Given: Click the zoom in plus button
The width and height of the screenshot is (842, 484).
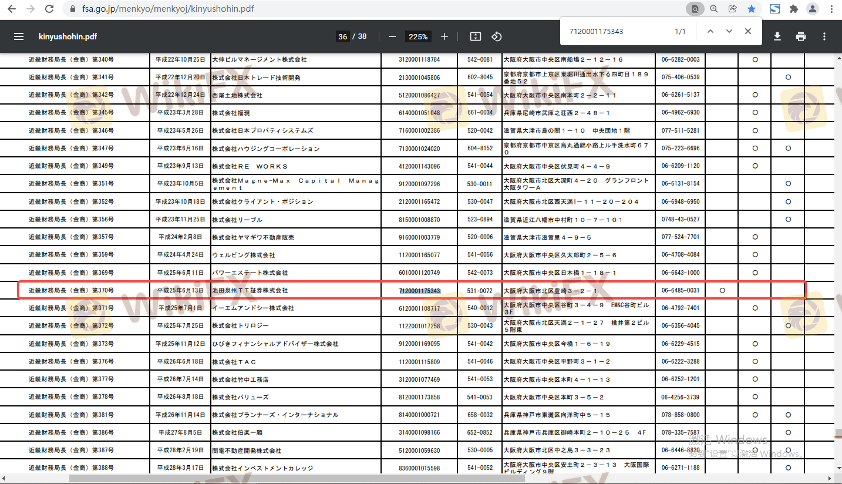Looking at the screenshot, I should pos(444,36).
